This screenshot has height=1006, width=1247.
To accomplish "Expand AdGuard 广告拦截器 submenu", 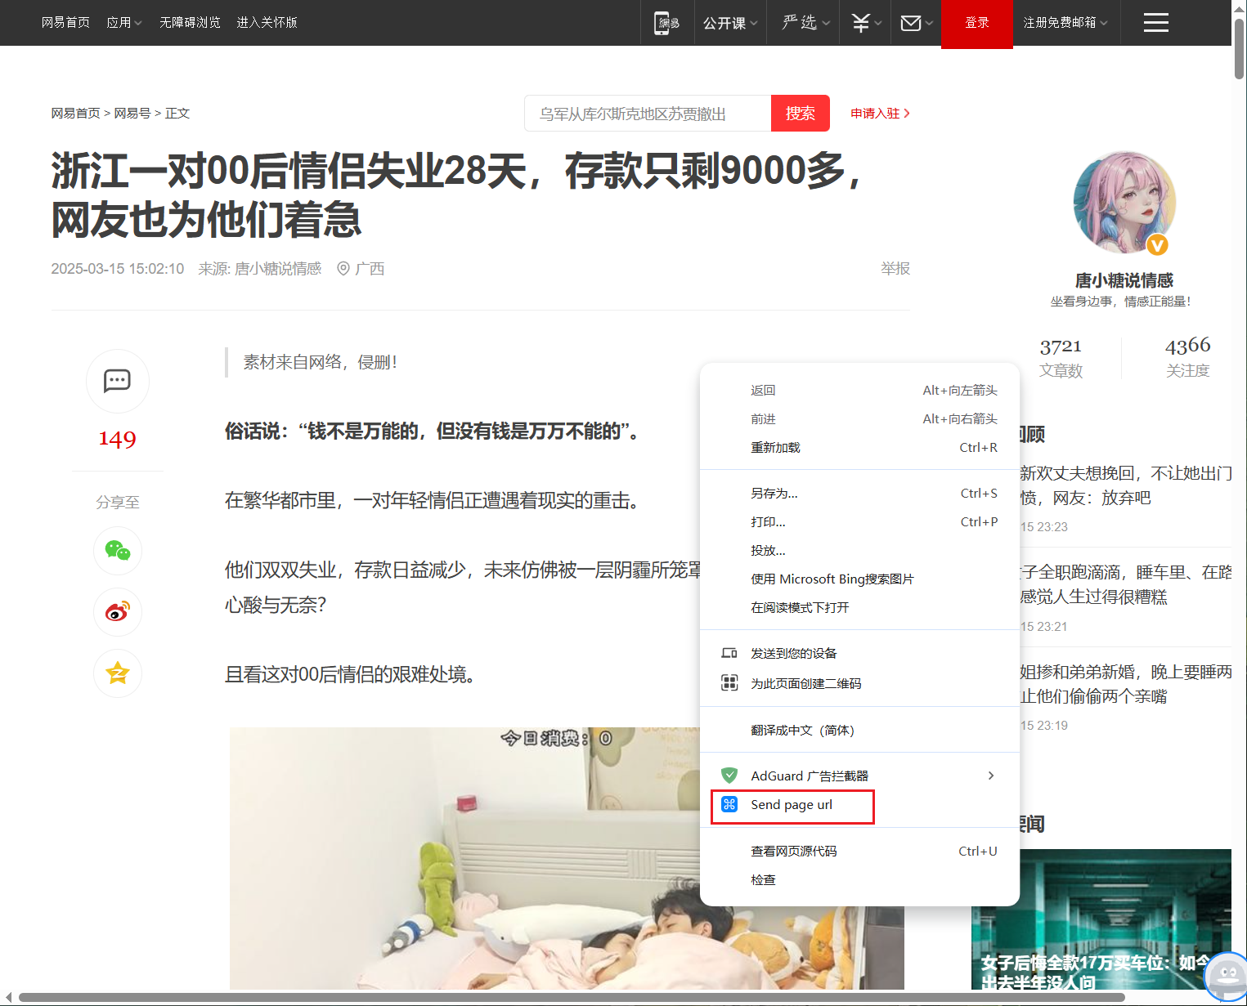I will click(x=859, y=776).
